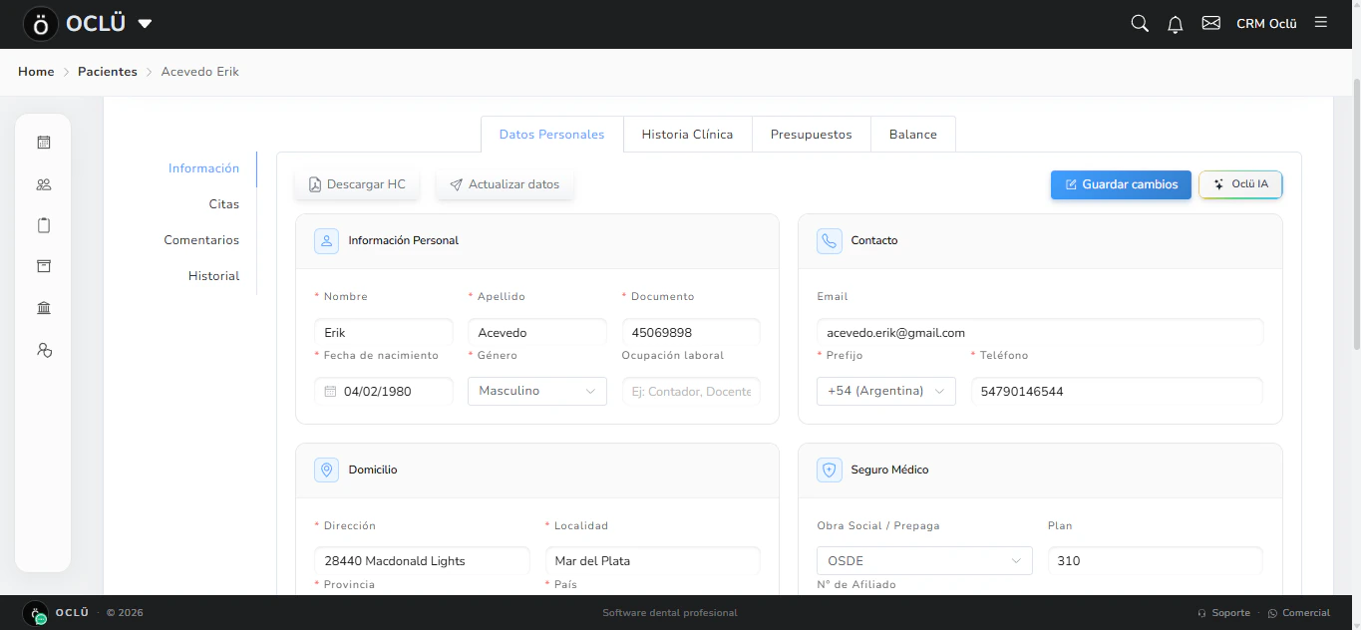Click Comercial link in footer
Viewport: 1361px width, 630px height.
(x=1298, y=613)
